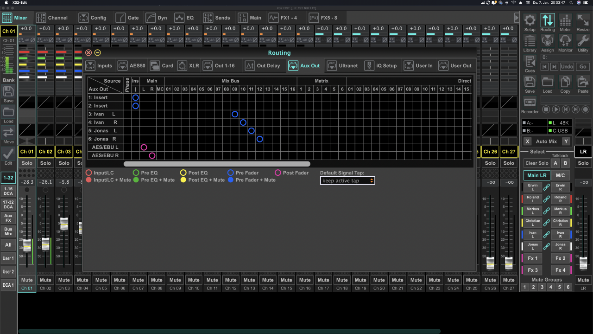Image resolution: width=593 pixels, height=334 pixels.
Task: Open the Assign icon
Action: (547, 41)
